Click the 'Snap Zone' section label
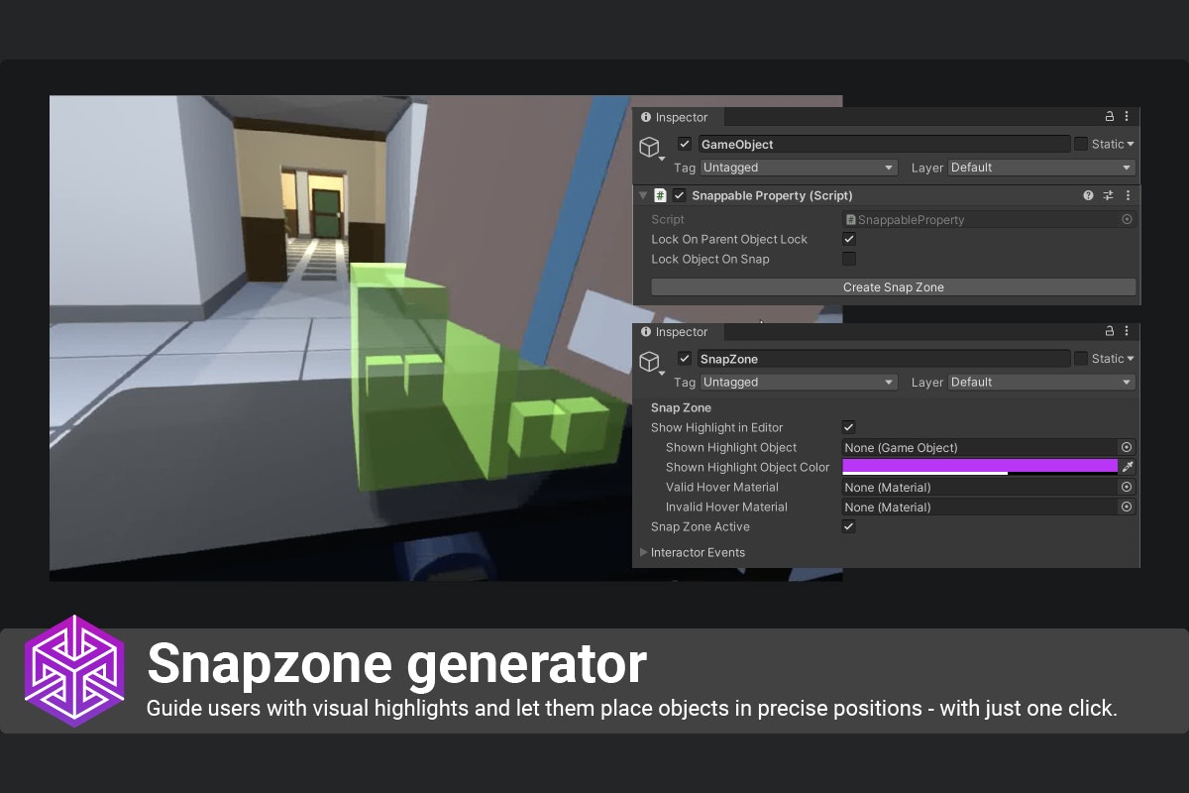 point(681,407)
